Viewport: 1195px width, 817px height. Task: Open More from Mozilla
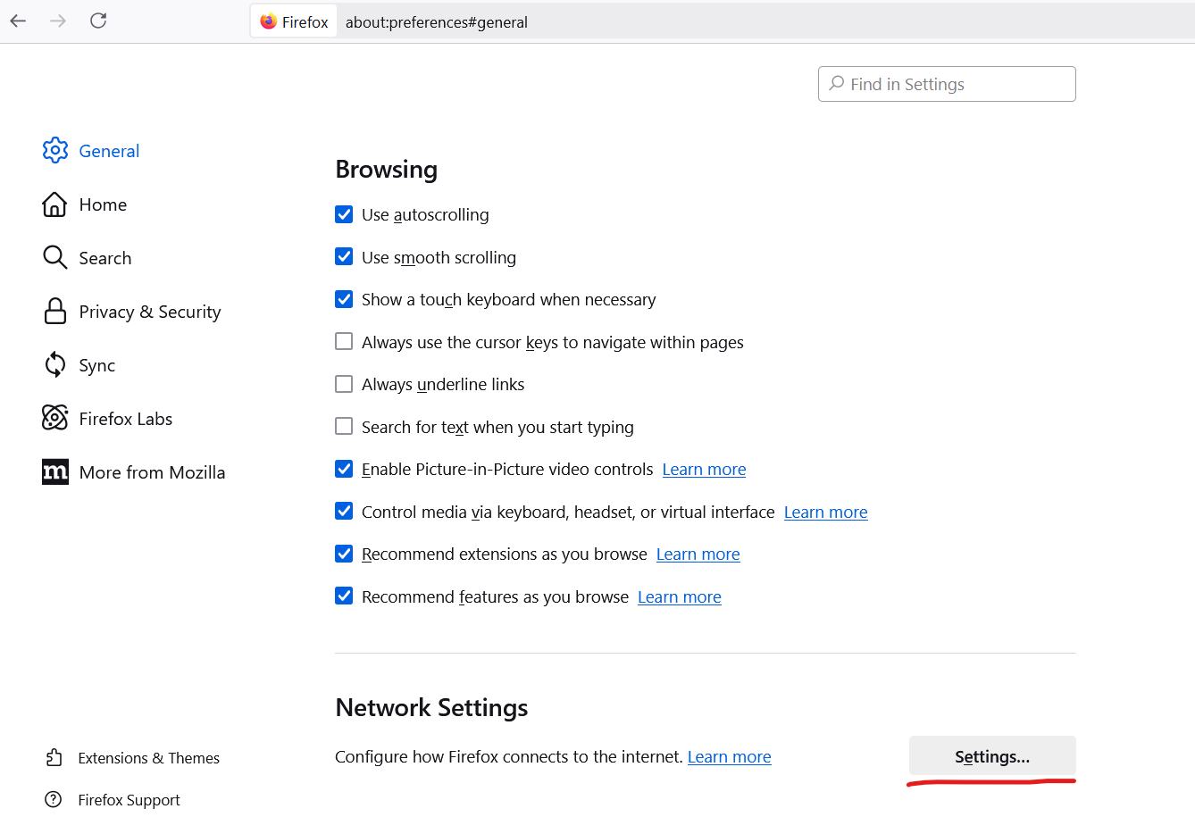click(153, 472)
